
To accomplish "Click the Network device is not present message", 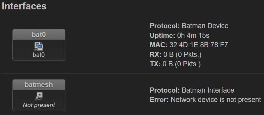I will coord(216,100).
